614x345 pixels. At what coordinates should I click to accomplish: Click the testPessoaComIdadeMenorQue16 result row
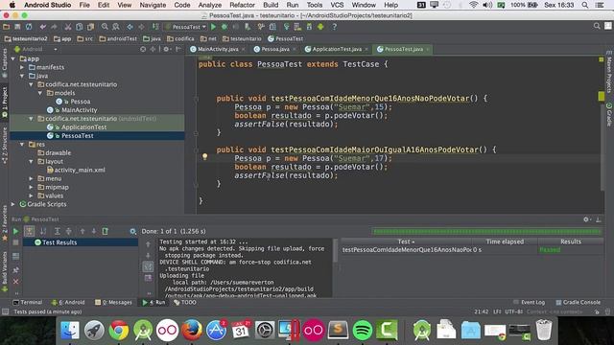pos(472,250)
